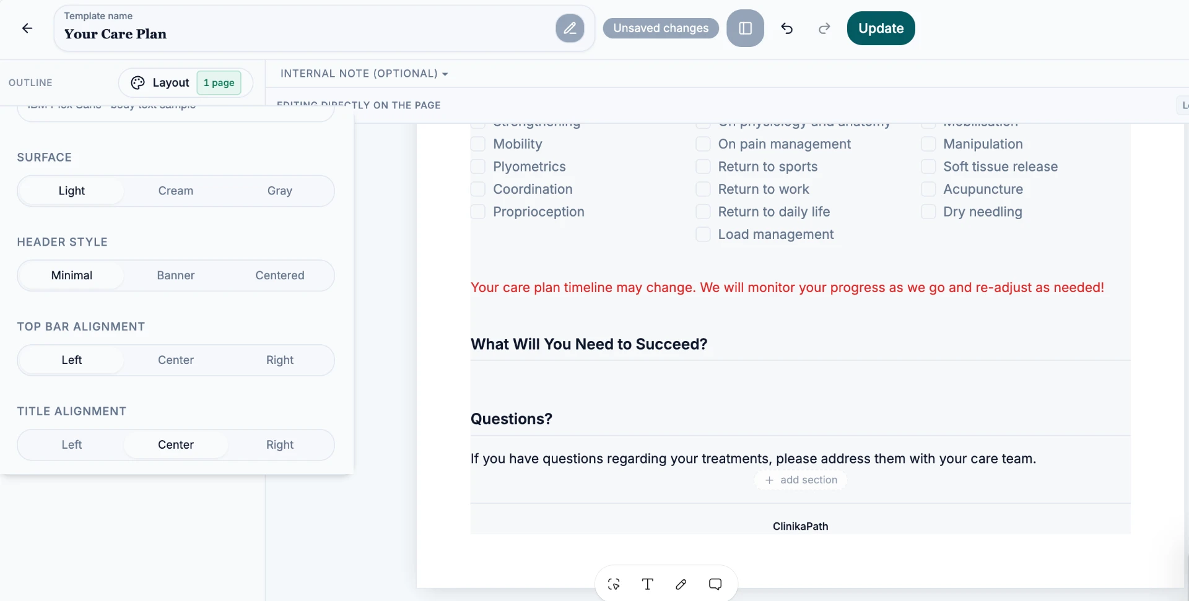This screenshot has width=1189, height=601.
Task: Click the add section button
Action: point(801,480)
